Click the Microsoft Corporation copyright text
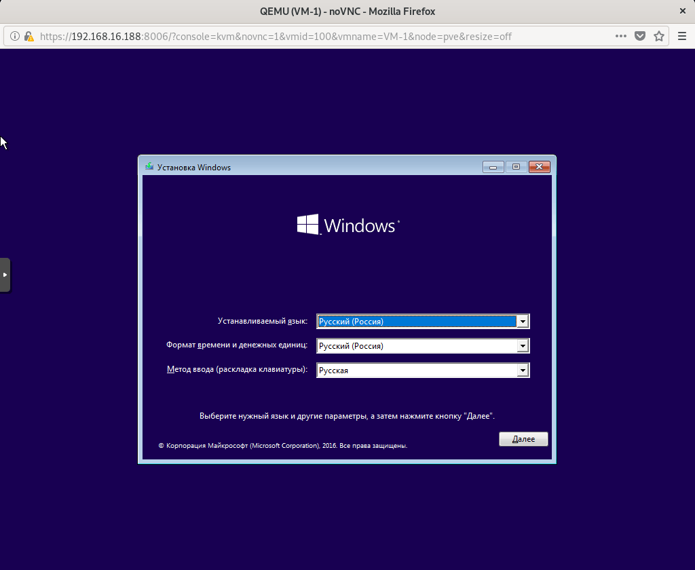The width and height of the screenshot is (695, 570). [283, 445]
